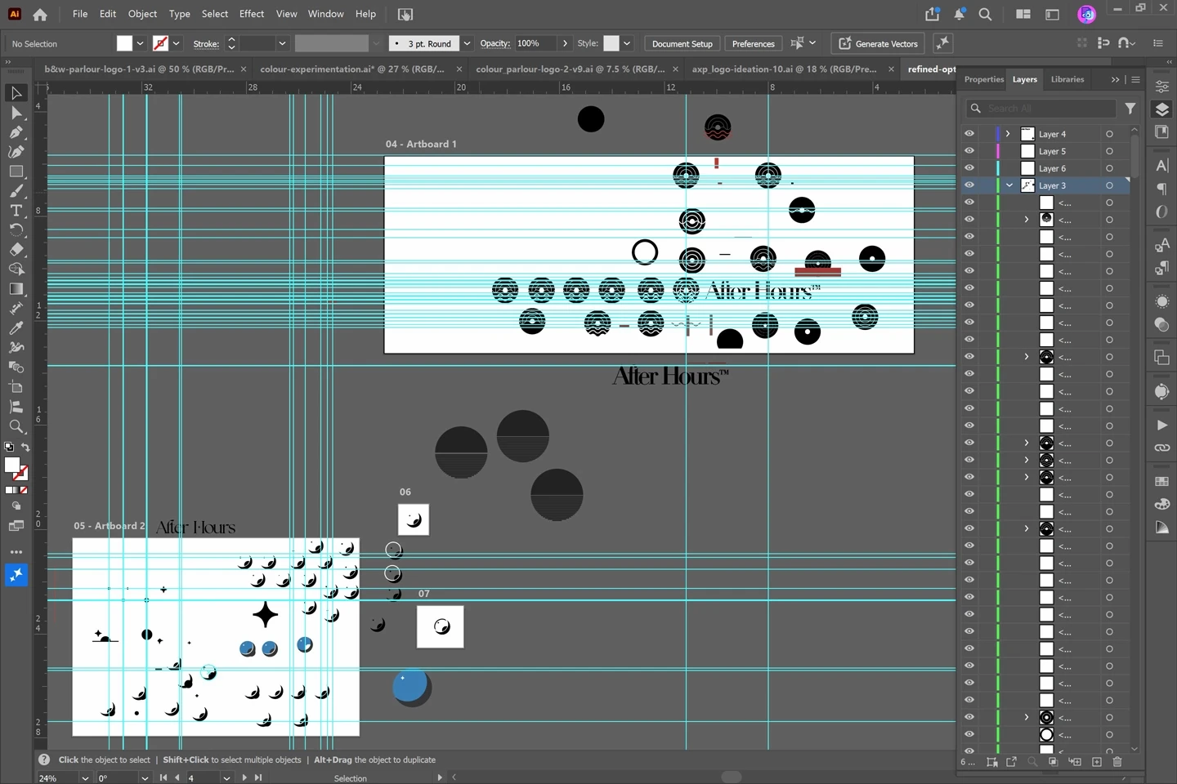Open the 3 pt. Round brush dropdown
The width and height of the screenshot is (1177, 784).
(467, 43)
